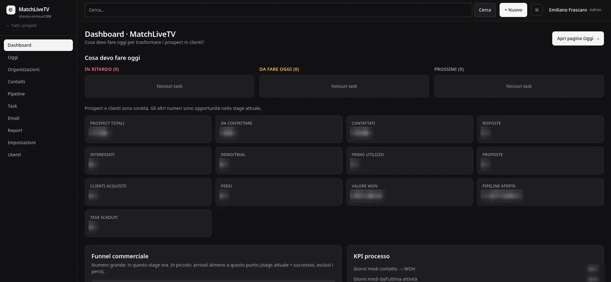611x282 pixels.
Task: Navigate to Utenti in the sidebar
Action: 38,155
